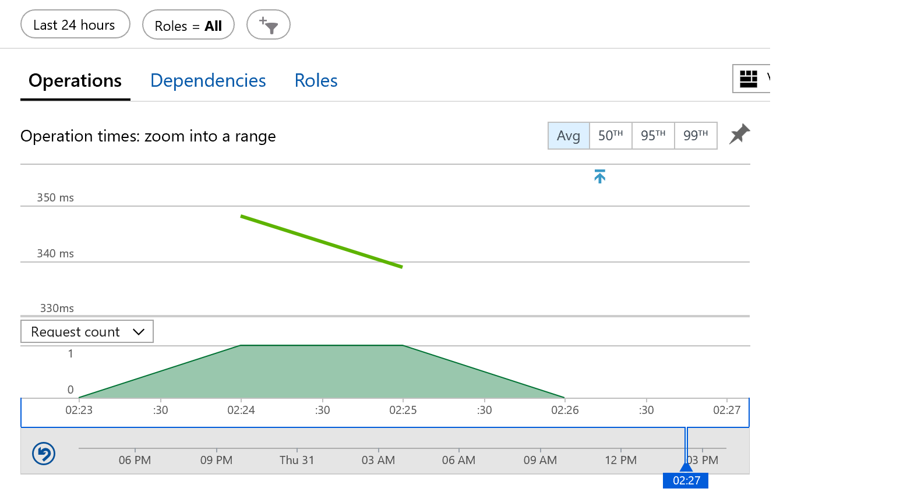Click Thu 31 on the overview timeline
The image size is (921, 492).
pos(297,460)
